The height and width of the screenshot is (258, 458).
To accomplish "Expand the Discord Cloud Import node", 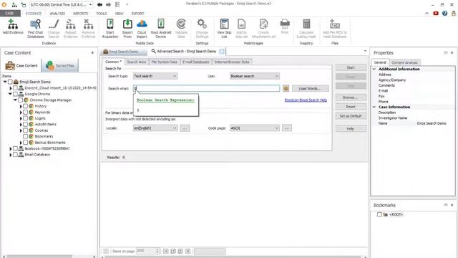I will [x=11, y=88].
